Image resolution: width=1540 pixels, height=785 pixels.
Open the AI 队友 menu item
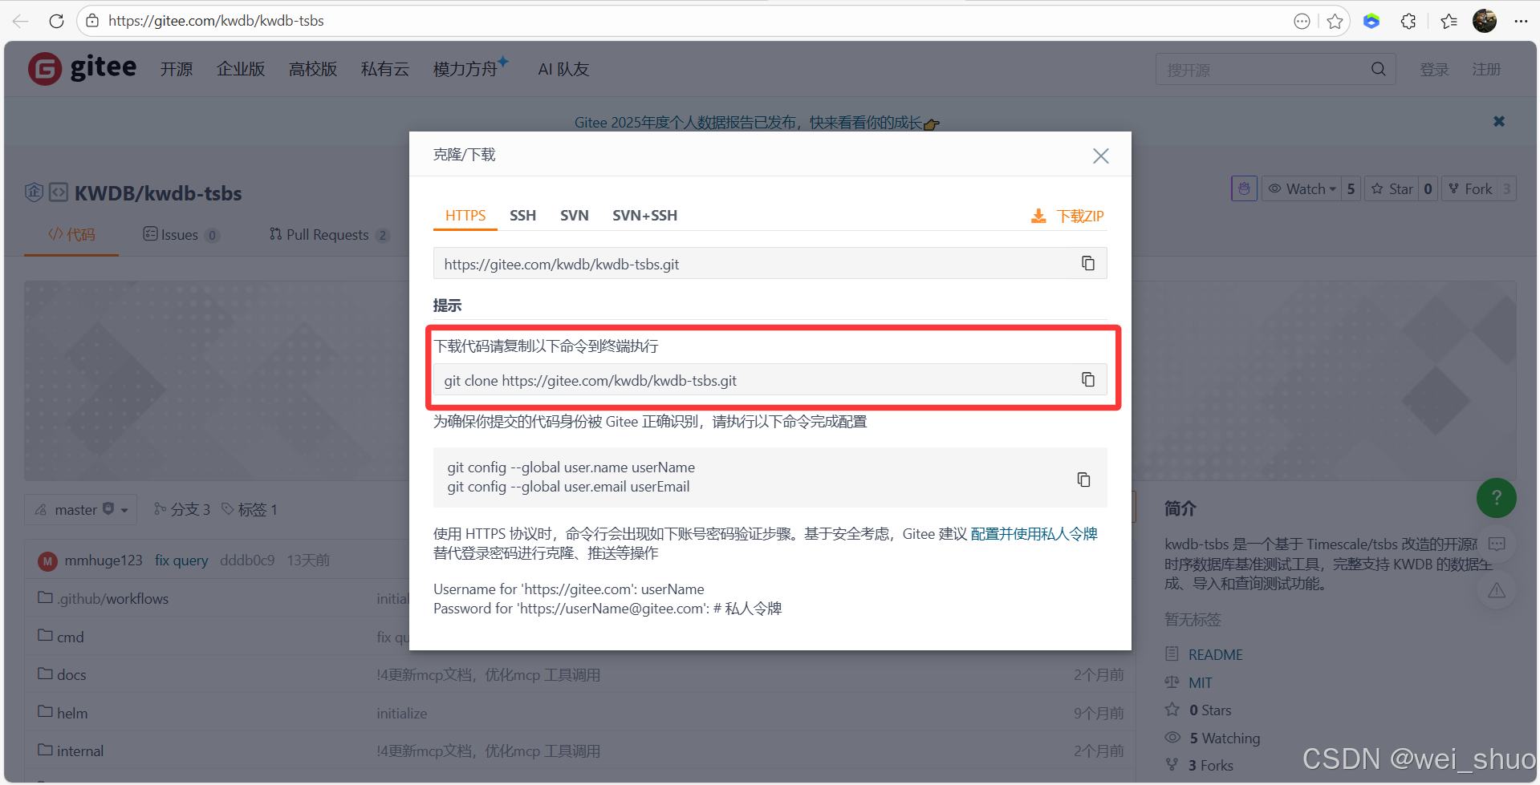563,70
